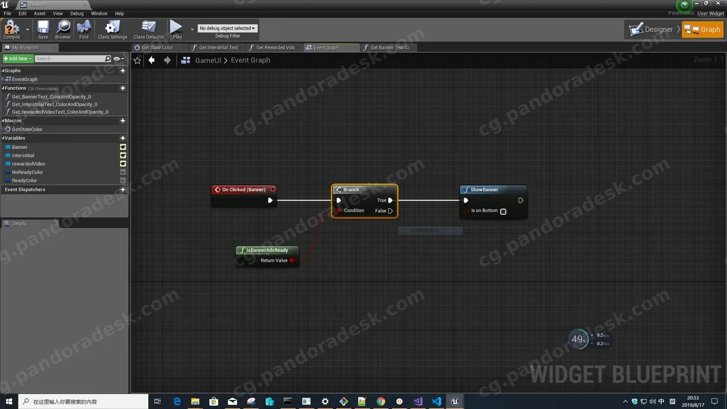Open My Blueprint view options eye dropdown

coord(118,59)
